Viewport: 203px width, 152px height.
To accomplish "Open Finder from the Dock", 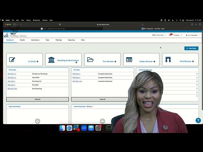I will pos(62,128).
